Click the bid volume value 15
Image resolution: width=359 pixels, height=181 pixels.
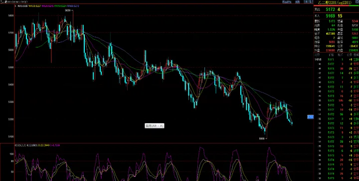[x=340, y=16]
